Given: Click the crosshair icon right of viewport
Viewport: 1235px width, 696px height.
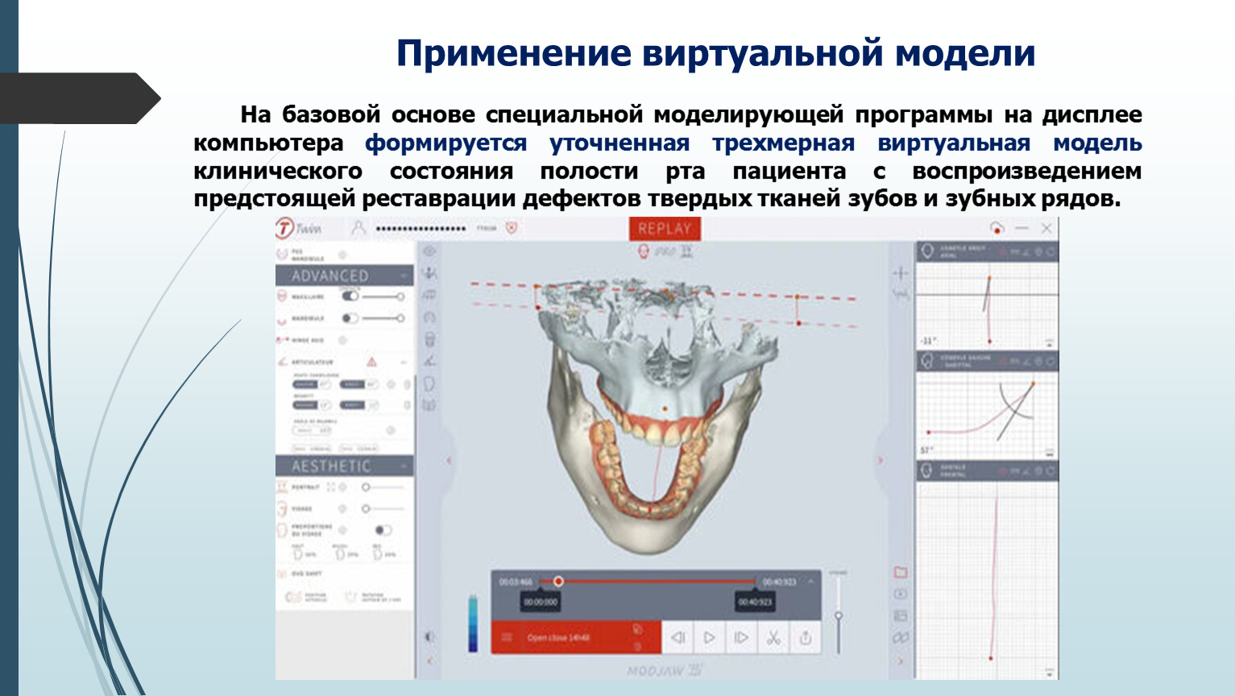Looking at the screenshot, I should pyautogui.click(x=901, y=273).
